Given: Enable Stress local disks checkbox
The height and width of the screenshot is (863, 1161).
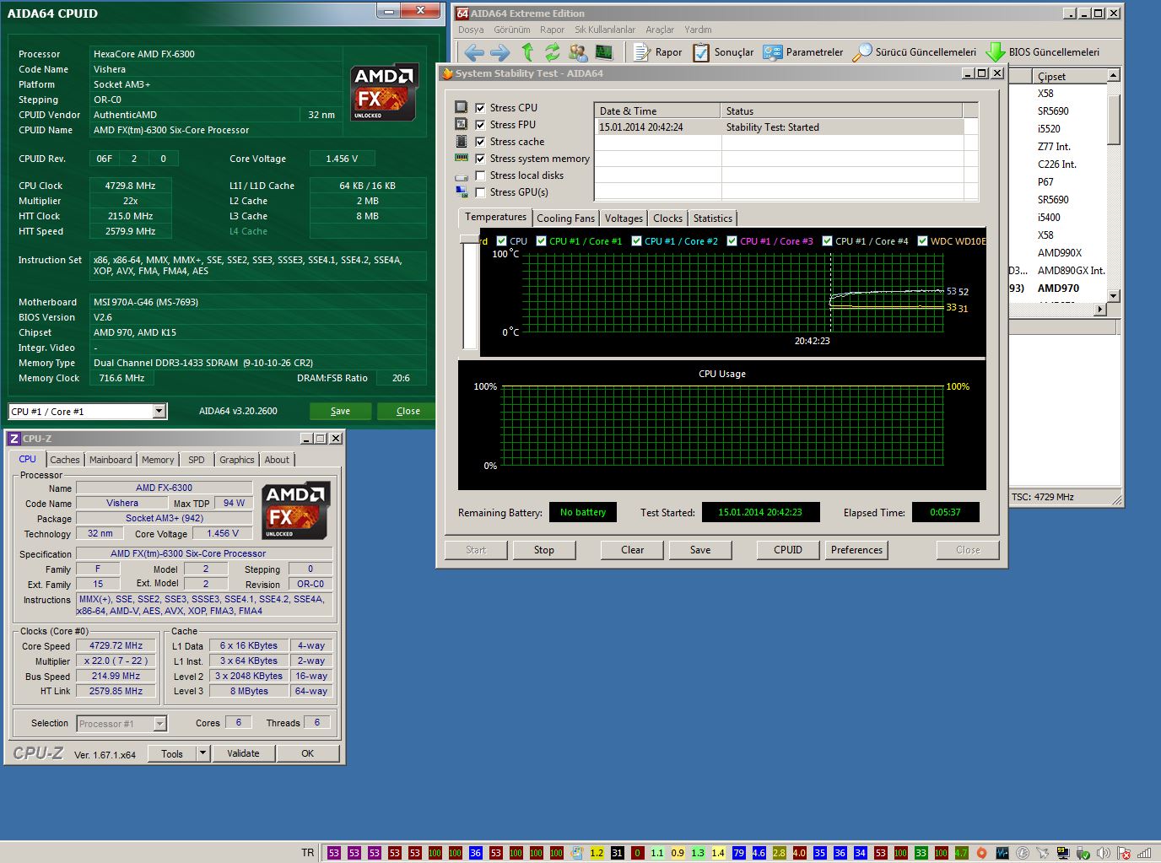Looking at the screenshot, I should (x=480, y=175).
